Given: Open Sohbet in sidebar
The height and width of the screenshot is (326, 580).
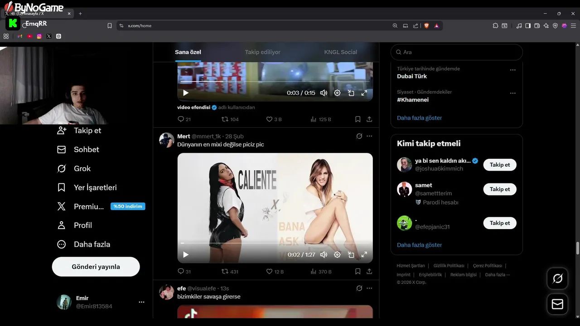Looking at the screenshot, I should 78,149.
